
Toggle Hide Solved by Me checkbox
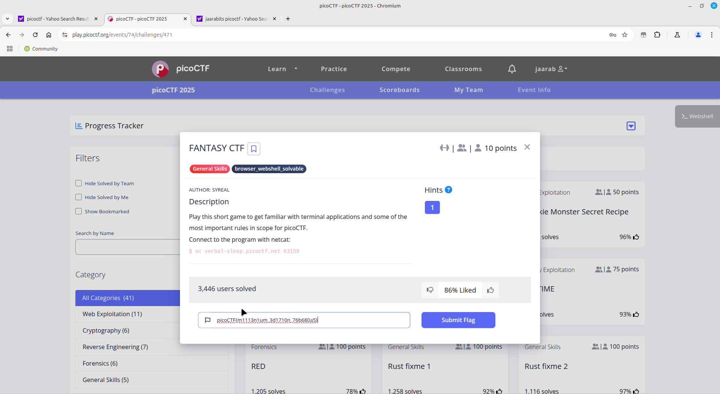(79, 197)
